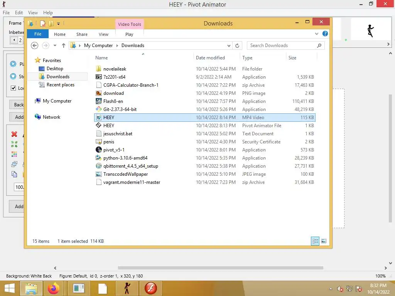Open the Edit menu in Pivot Animator
The image size is (395, 296).
click(19, 13)
